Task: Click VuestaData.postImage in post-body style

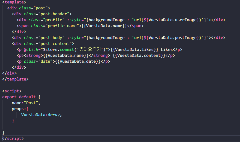Action: point(172,38)
